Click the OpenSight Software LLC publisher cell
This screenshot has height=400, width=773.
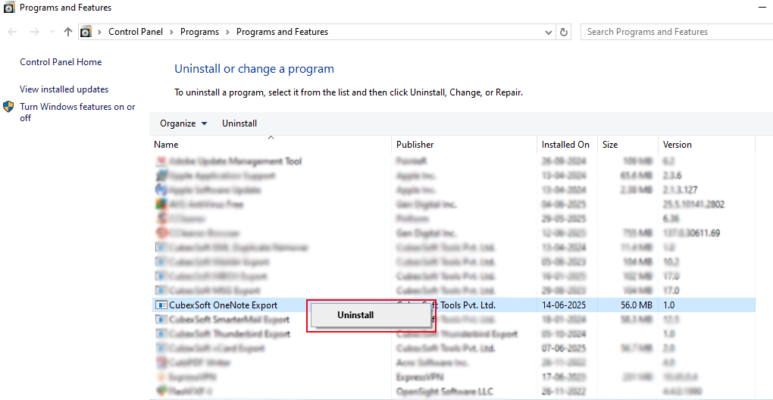pyautogui.click(x=444, y=391)
